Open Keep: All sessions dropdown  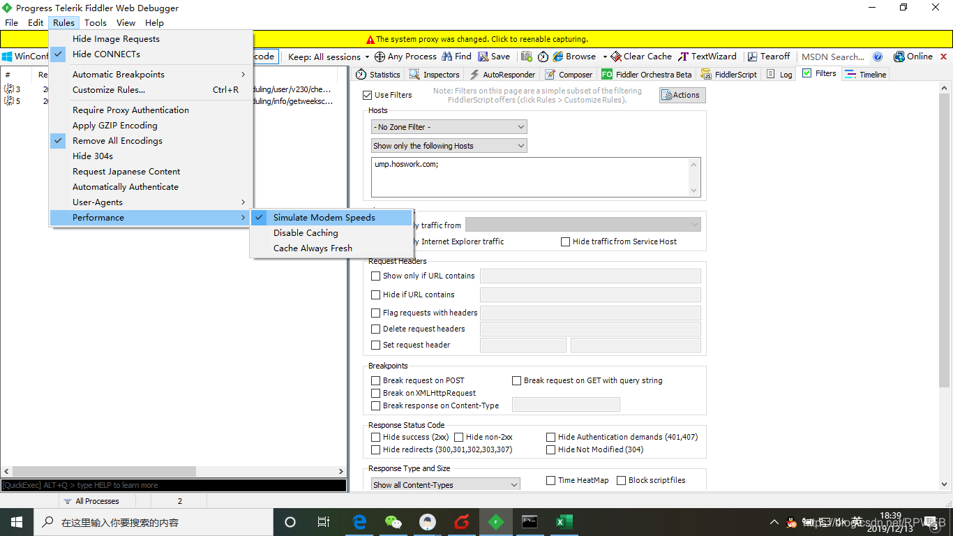coord(329,57)
